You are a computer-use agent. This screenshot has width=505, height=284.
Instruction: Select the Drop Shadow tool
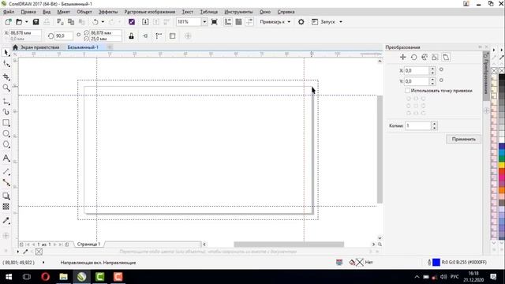6,196
